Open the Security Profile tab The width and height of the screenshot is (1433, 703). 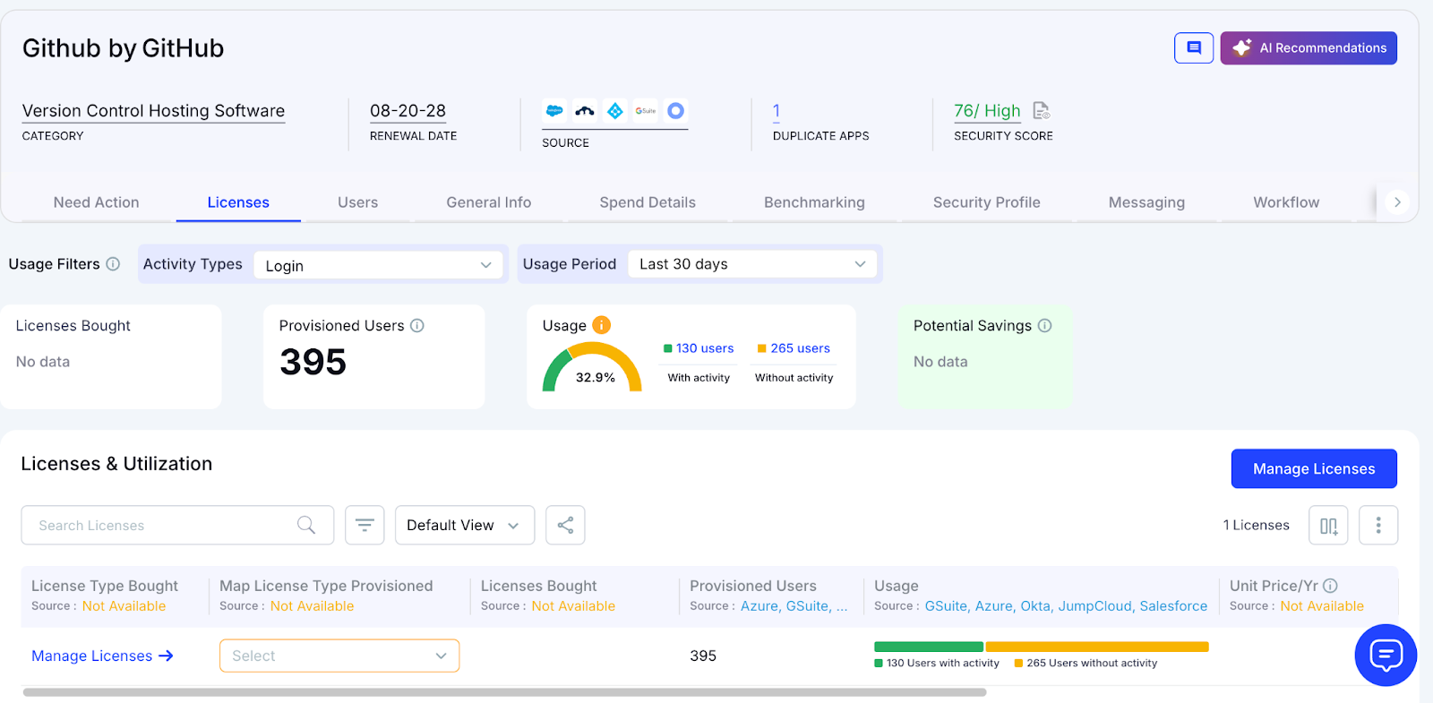coord(986,202)
